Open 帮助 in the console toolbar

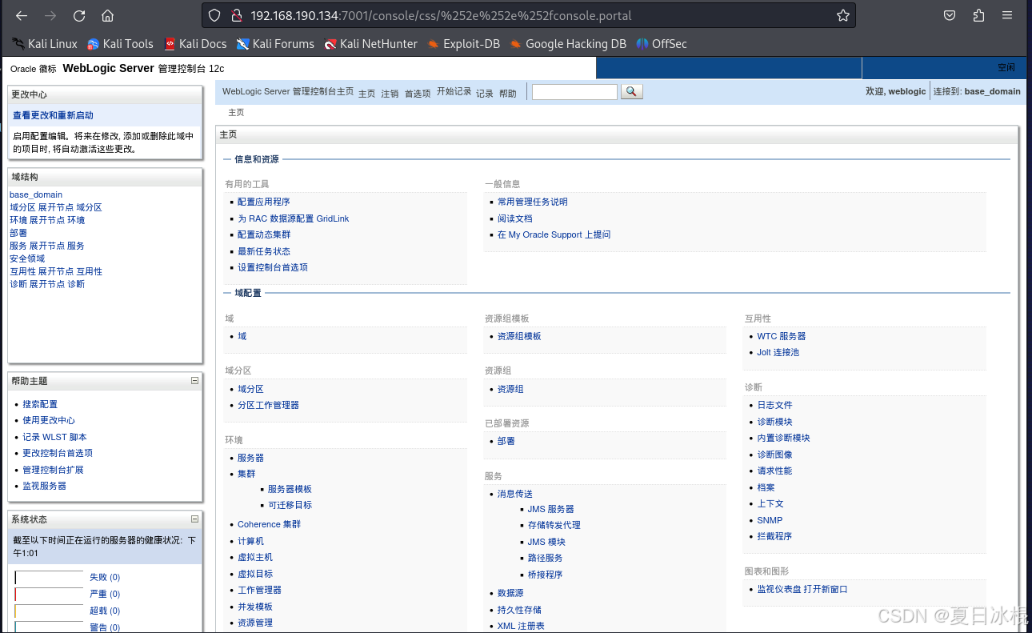point(508,94)
